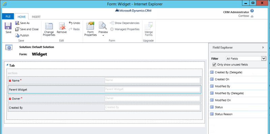Select Created On in Field Explorer
This screenshot has width=270, height=134.
click(x=222, y=79)
